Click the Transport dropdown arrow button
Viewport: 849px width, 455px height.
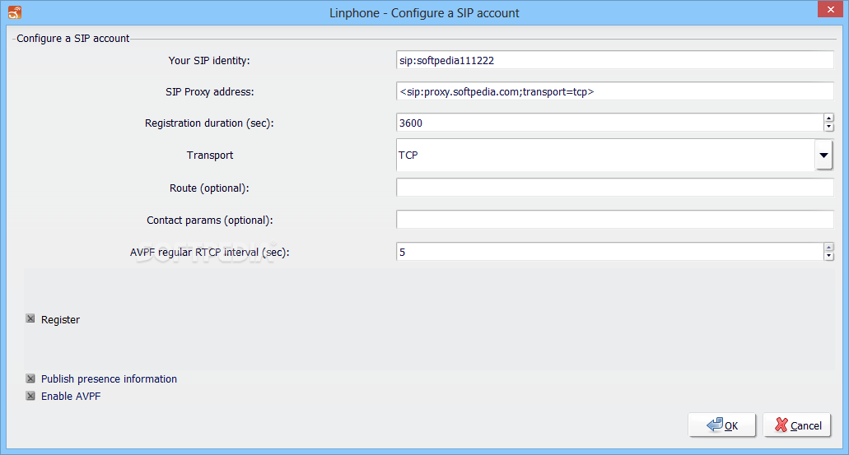(x=823, y=156)
